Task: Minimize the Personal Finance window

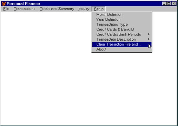Action: [164, 3]
